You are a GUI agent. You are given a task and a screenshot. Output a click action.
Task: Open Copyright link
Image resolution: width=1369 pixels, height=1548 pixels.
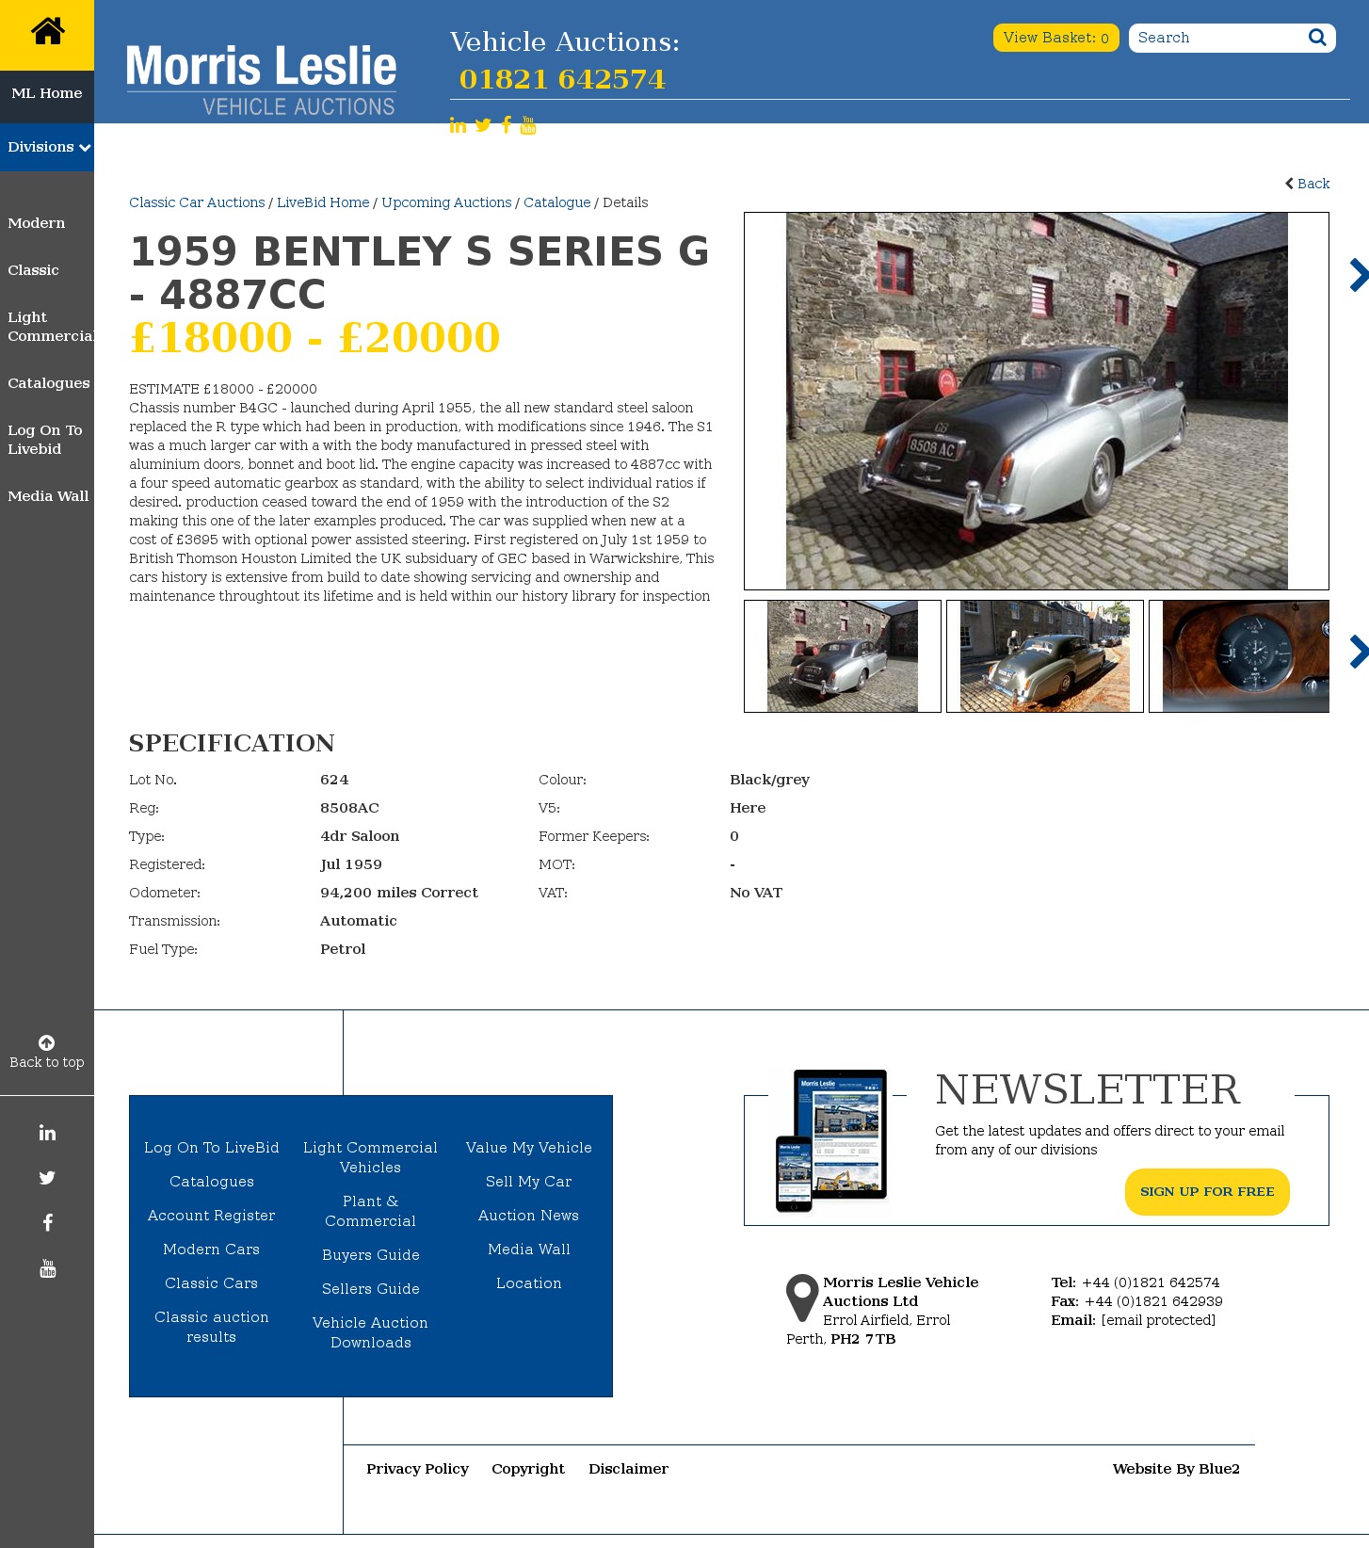click(x=528, y=1469)
